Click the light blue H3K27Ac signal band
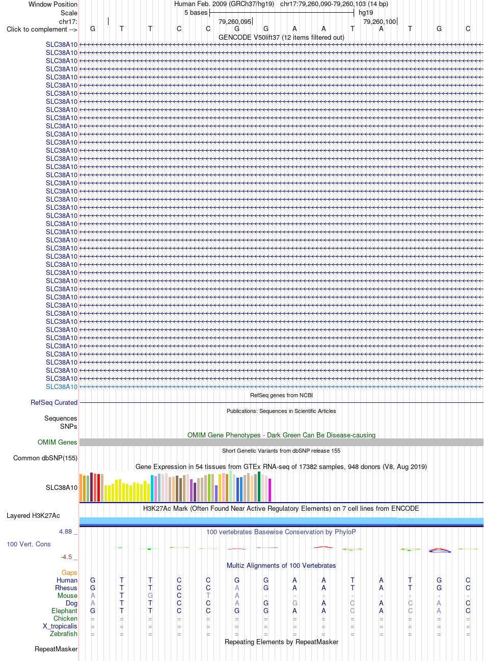The width and height of the screenshot is (484, 661). click(x=281, y=520)
